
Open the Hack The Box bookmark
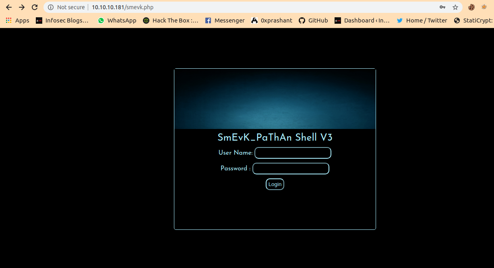coord(146,20)
